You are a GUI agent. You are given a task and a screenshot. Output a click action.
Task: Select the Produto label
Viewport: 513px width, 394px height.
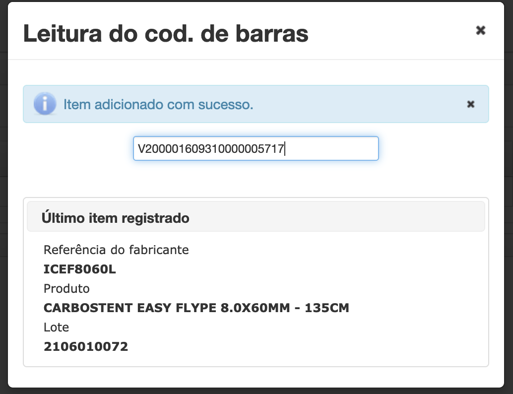tap(66, 289)
